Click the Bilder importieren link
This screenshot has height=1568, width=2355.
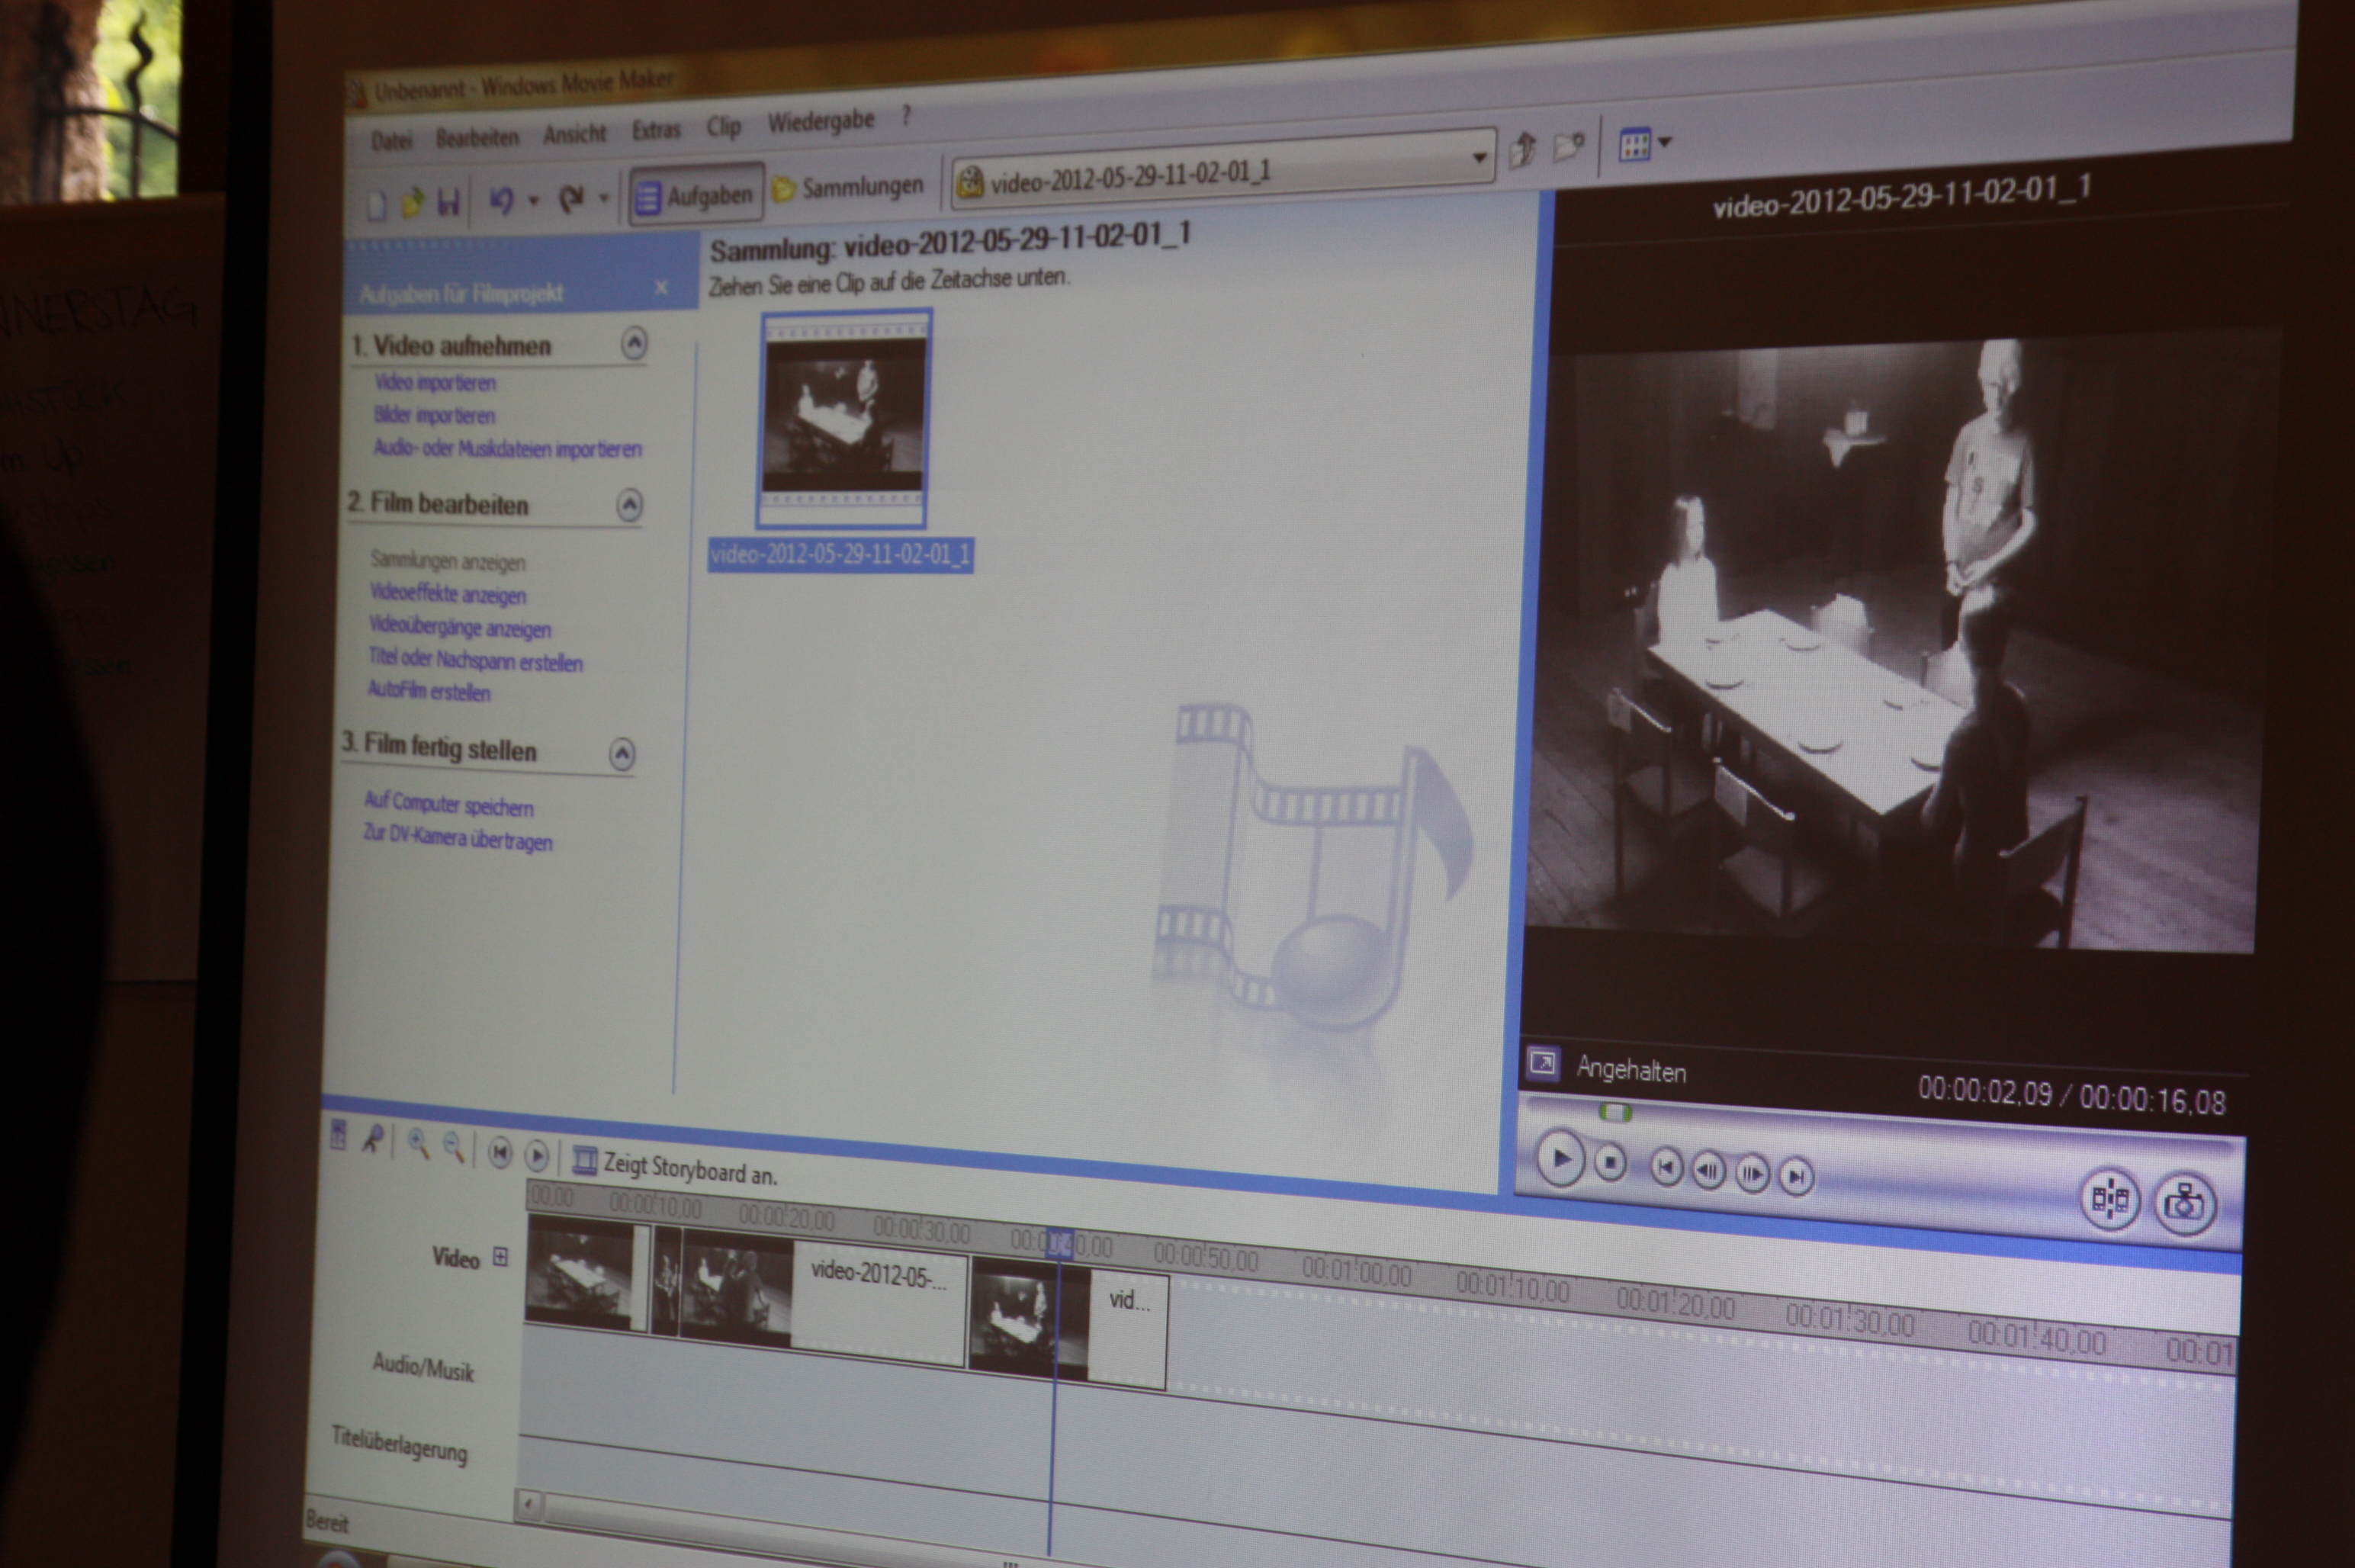pos(434,416)
